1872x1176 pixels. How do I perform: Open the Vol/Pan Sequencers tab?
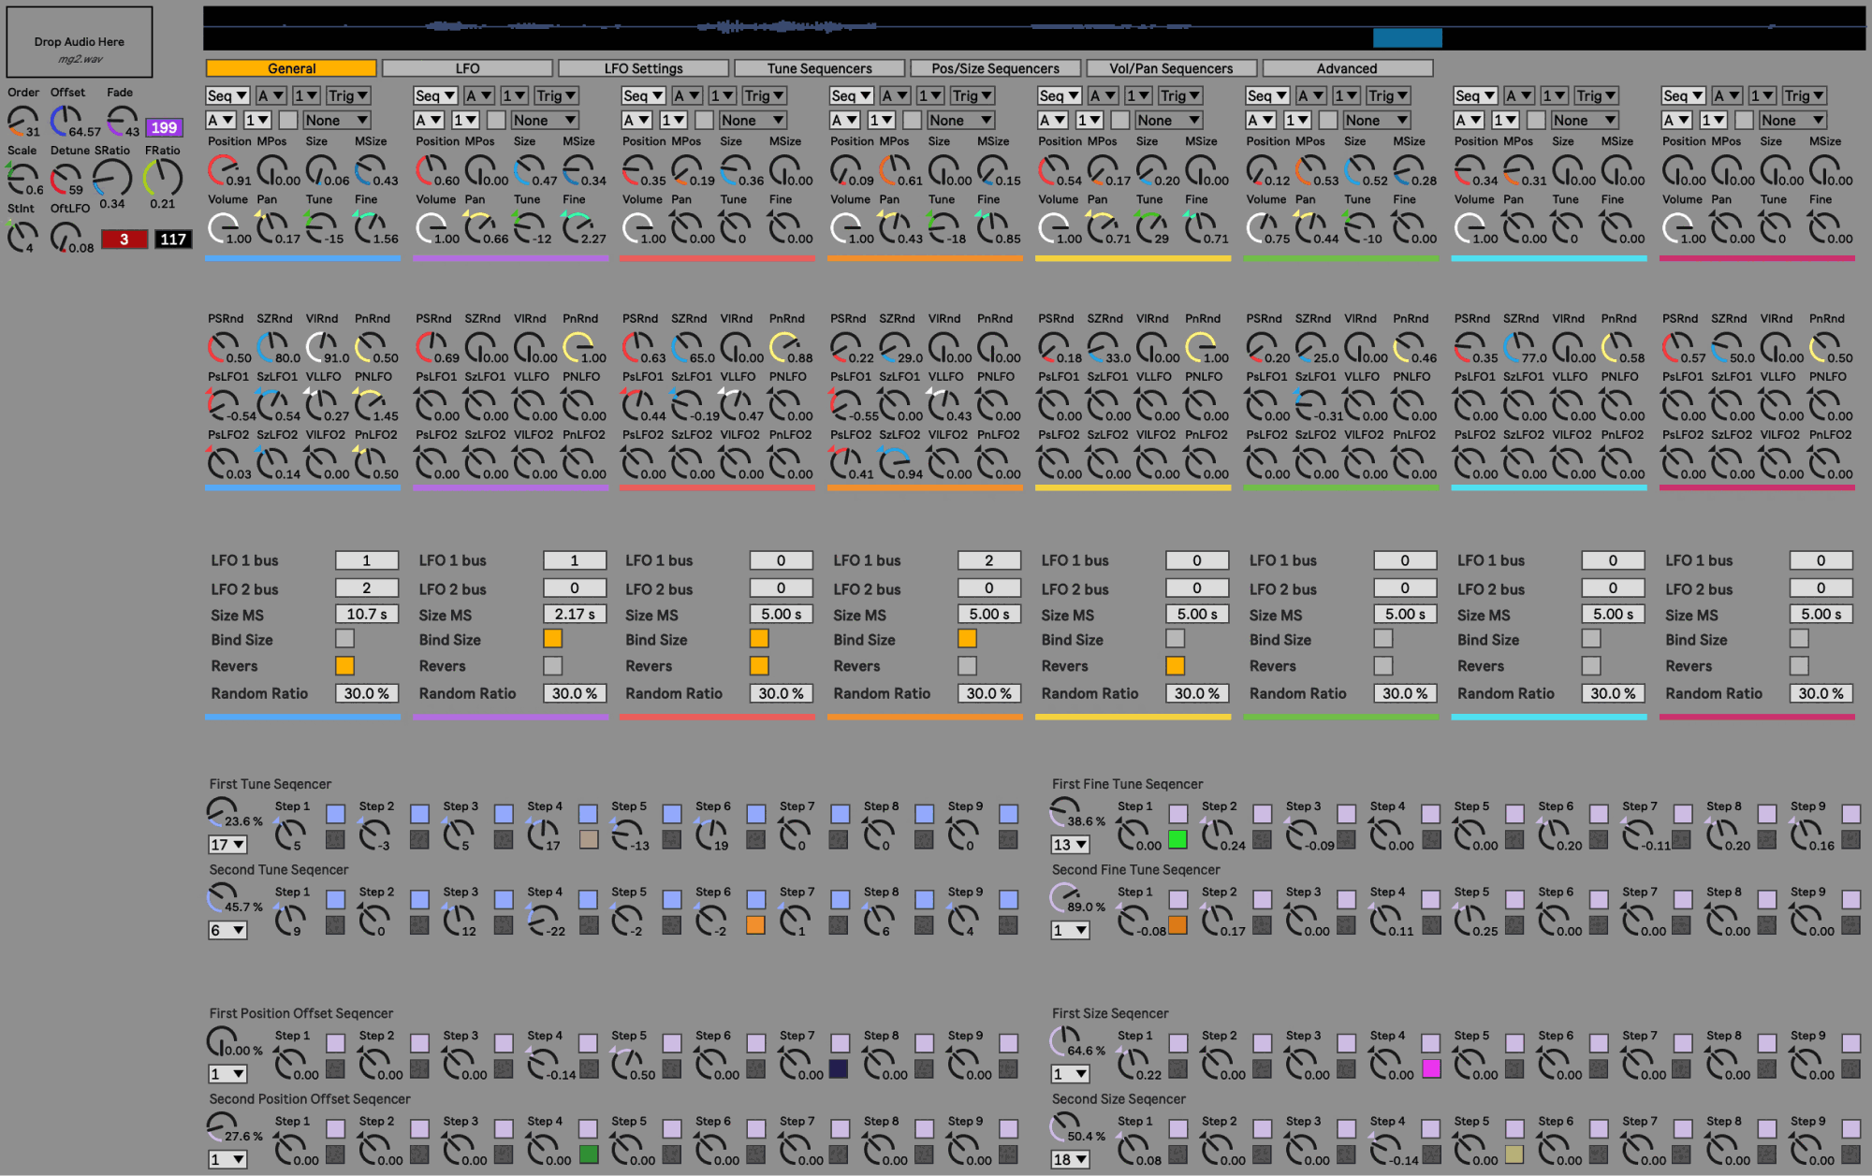point(1173,67)
